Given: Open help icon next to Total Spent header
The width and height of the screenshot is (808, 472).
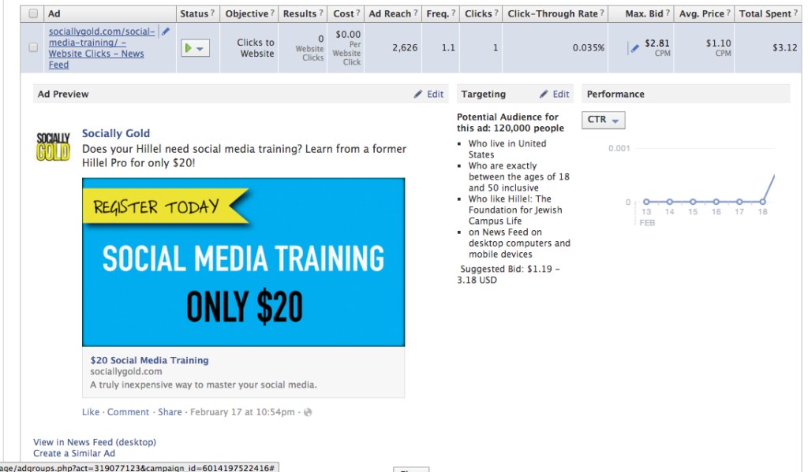Looking at the screenshot, I should coord(795,13).
